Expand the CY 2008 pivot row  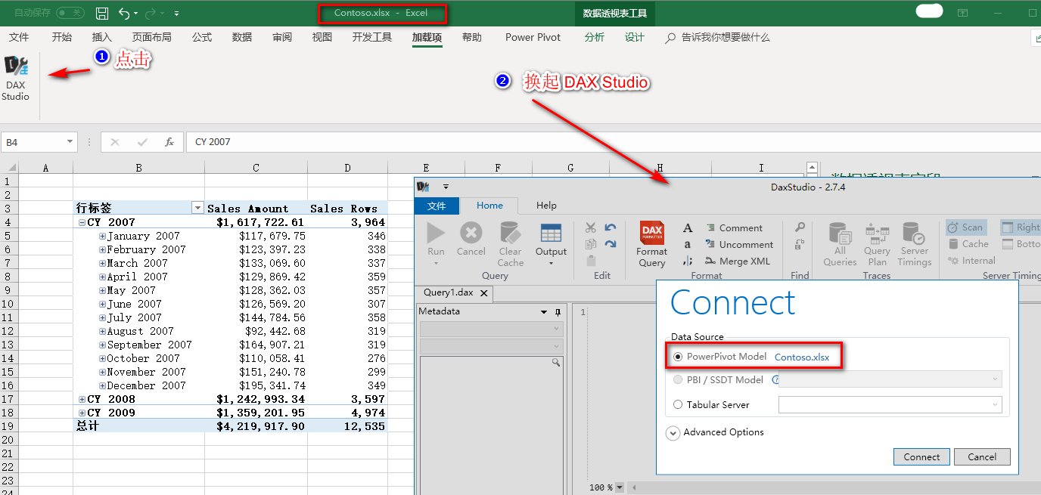[x=82, y=400]
